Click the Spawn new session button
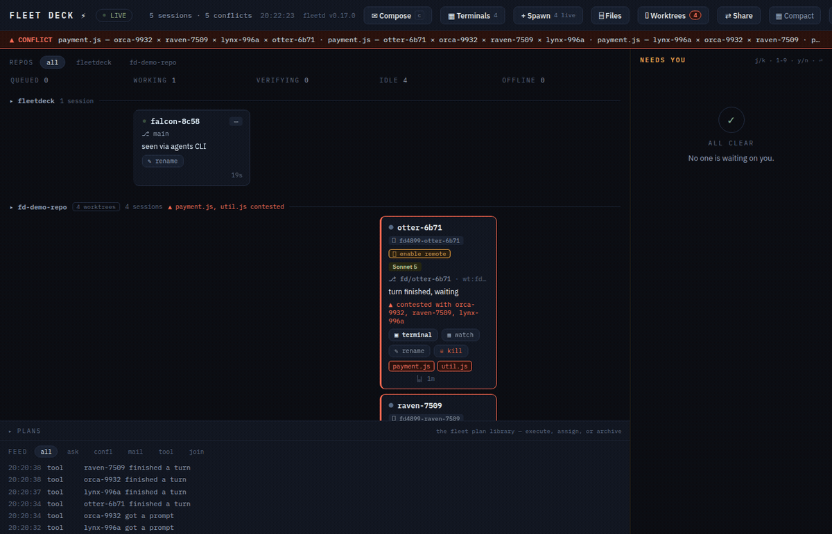The height and width of the screenshot is (534, 832). (x=548, y=15)
